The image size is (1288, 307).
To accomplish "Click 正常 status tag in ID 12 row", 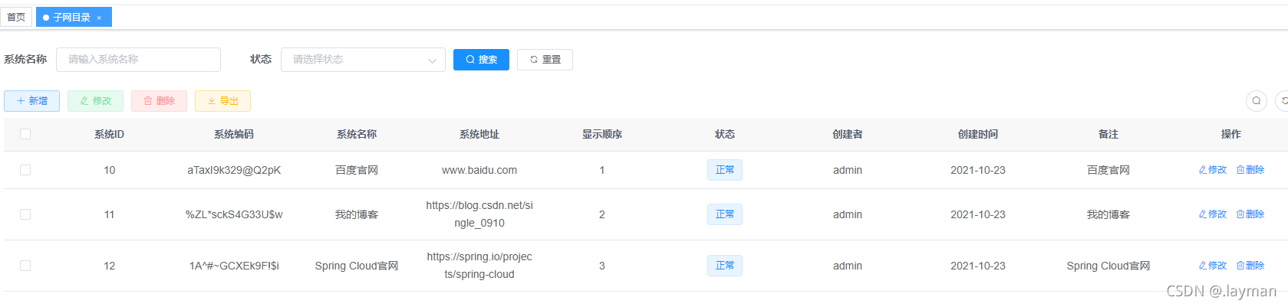I will [x=725, y=266].
